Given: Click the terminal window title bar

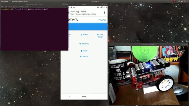Looking at the screenshot, I should point(34,4).
